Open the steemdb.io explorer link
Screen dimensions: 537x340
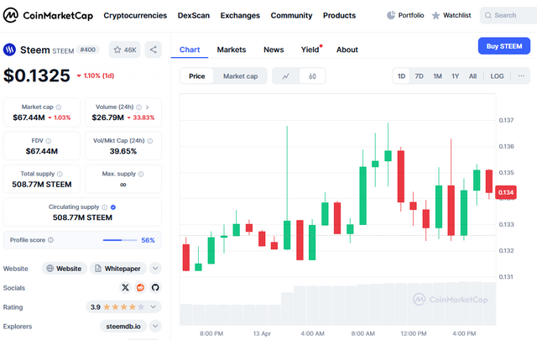coord(123,327)
